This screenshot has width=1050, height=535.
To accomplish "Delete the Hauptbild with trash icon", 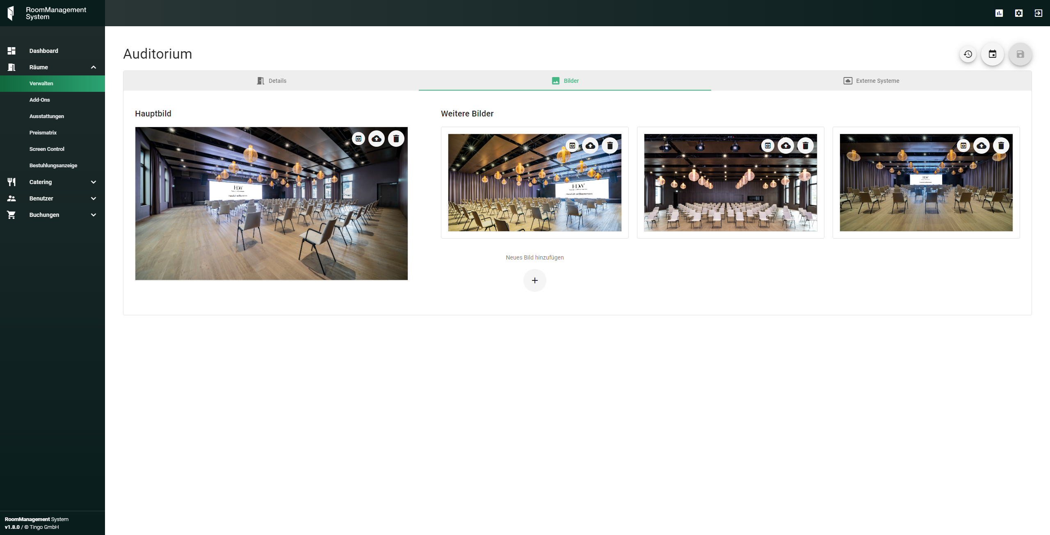I will (x=396, y=139).
